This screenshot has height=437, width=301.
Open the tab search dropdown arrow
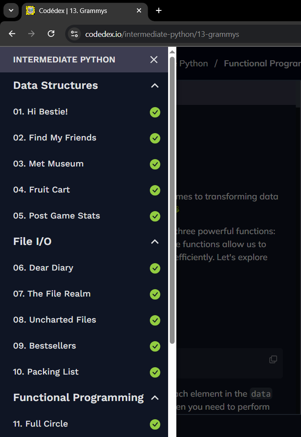11,10
